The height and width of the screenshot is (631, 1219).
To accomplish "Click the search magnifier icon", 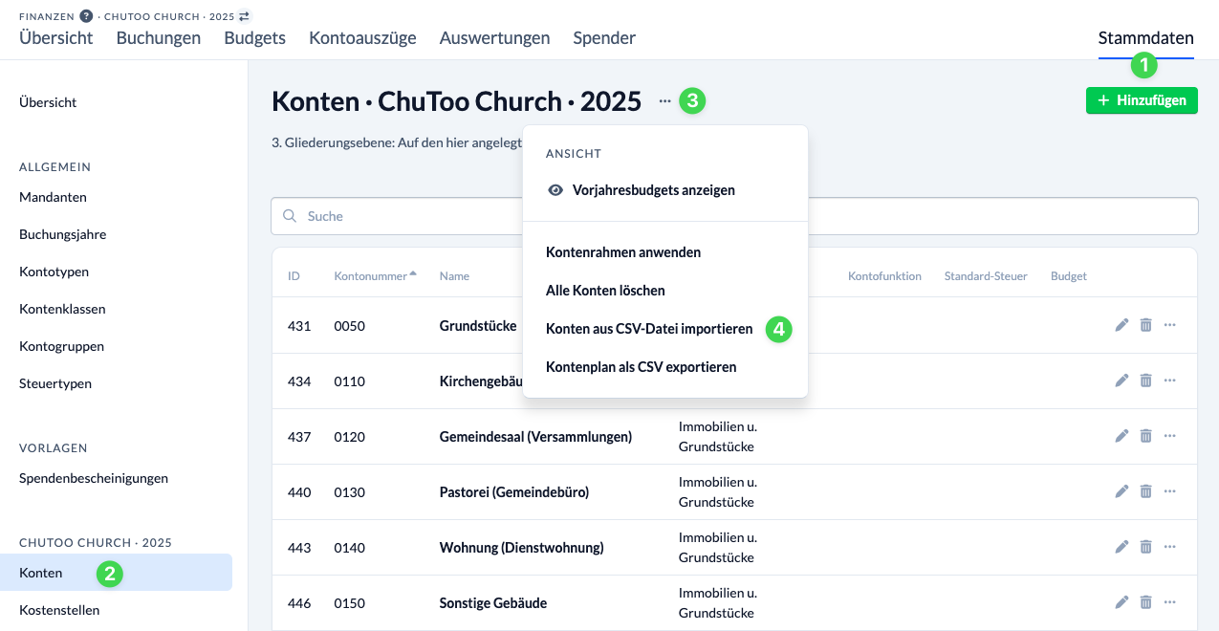I will (290, 216).
